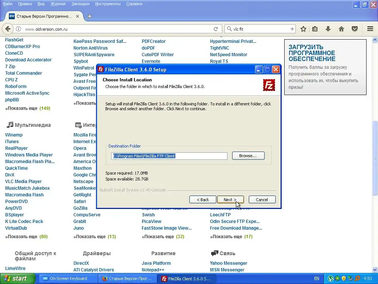Open the VLC Media Player link

pyautogui.click(x=23, y=181)
